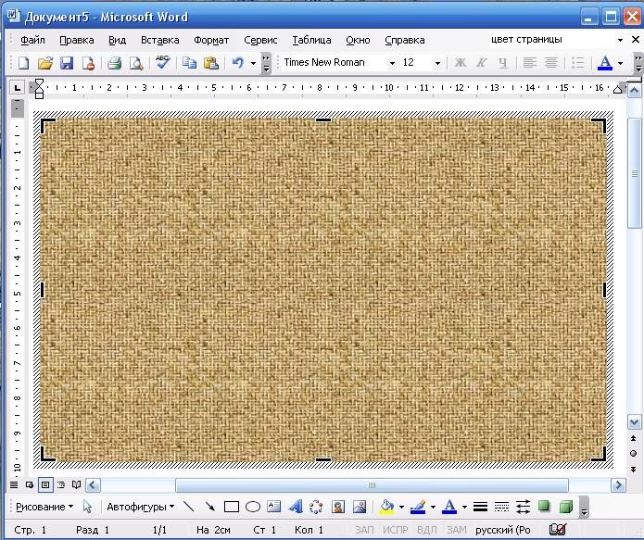Insert picture from file icon
The image size is (644, 540).
[x=360, y=507]
